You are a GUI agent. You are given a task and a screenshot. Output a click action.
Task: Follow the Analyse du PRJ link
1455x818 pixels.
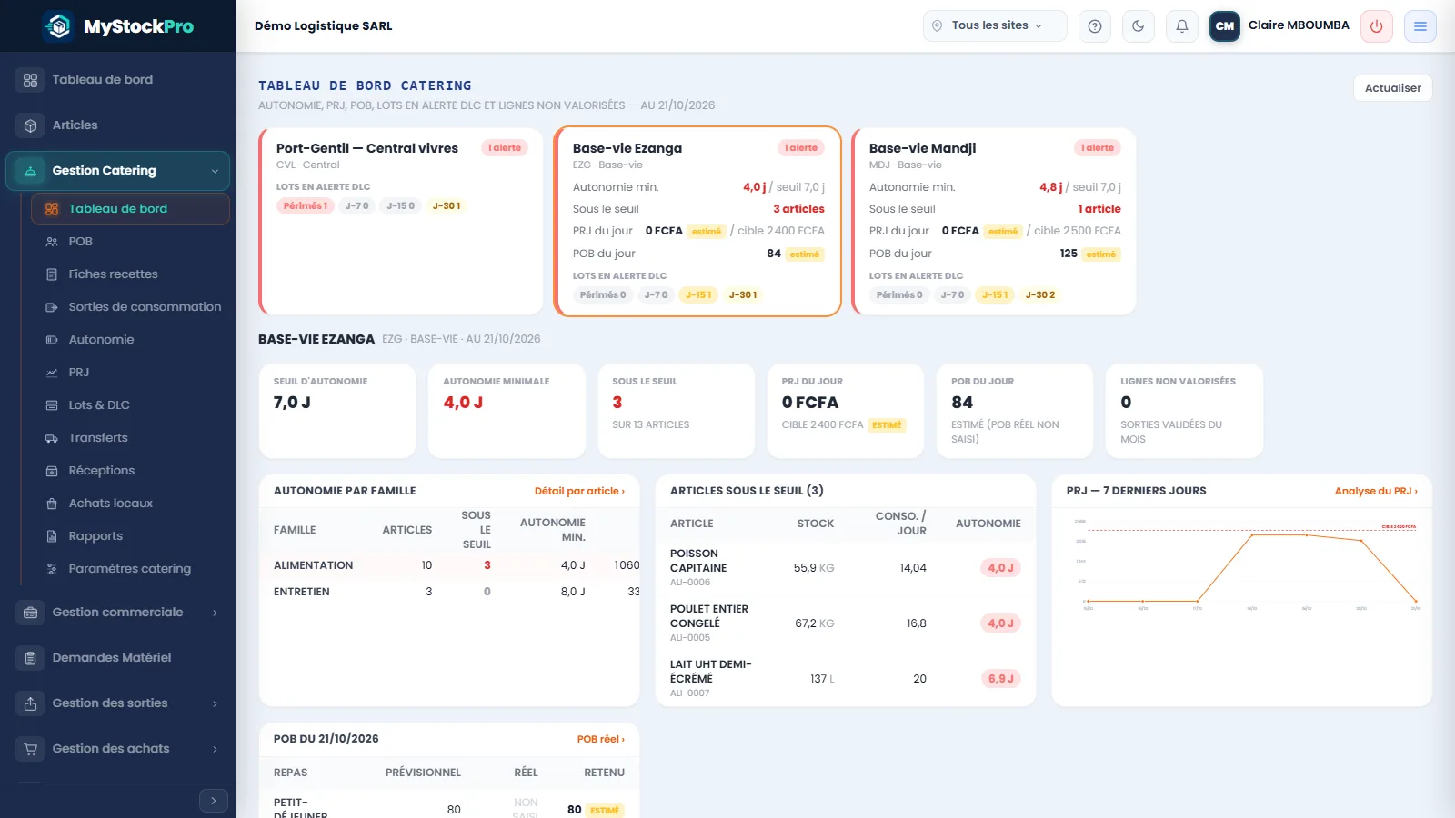coord(1376,491)
